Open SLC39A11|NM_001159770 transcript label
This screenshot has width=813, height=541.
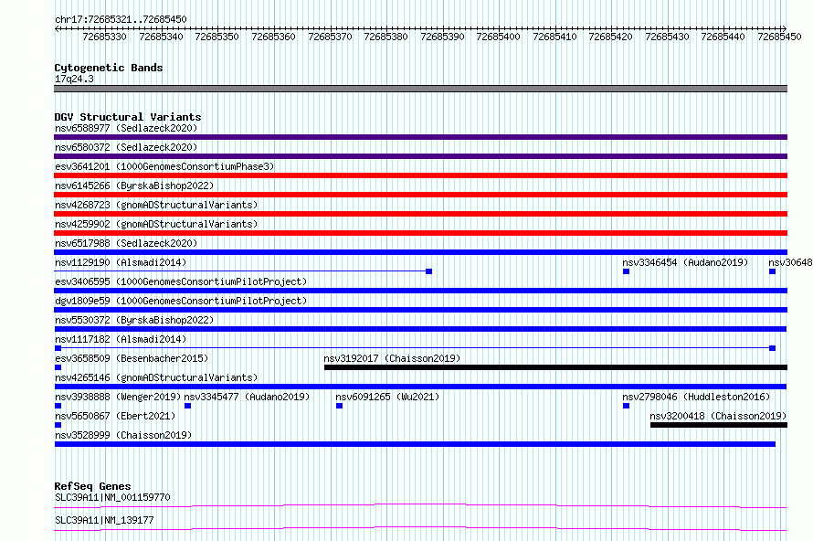tap(112, 497)
